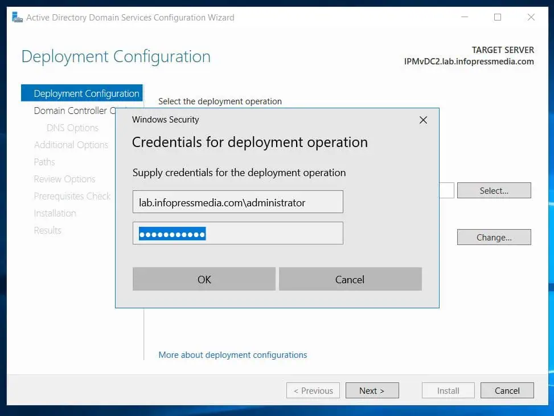Select DNS Options step in sidebar
The width and height of the screenshot is (554, 416).
click(72, 128)
